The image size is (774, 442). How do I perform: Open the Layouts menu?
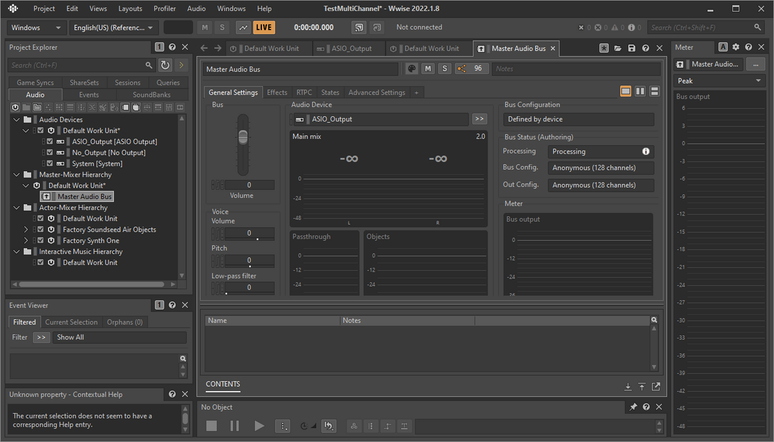click(x=130, y=8)
